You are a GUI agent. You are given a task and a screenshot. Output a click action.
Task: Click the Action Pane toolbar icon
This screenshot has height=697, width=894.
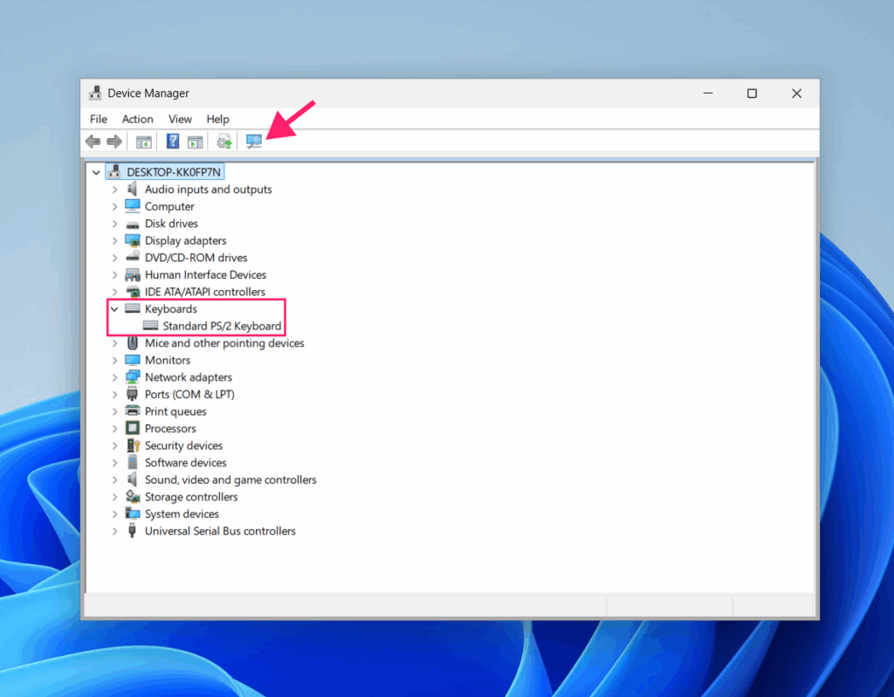click(195, 141)
